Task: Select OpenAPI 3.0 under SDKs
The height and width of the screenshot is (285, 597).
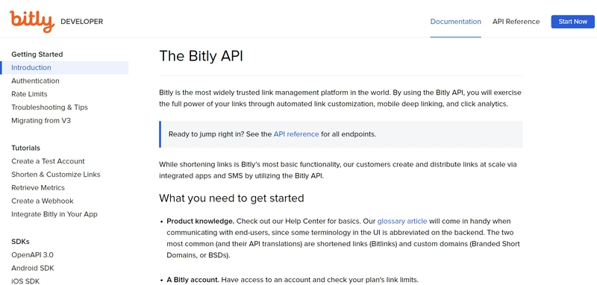Action: click(x=32, y=255)
